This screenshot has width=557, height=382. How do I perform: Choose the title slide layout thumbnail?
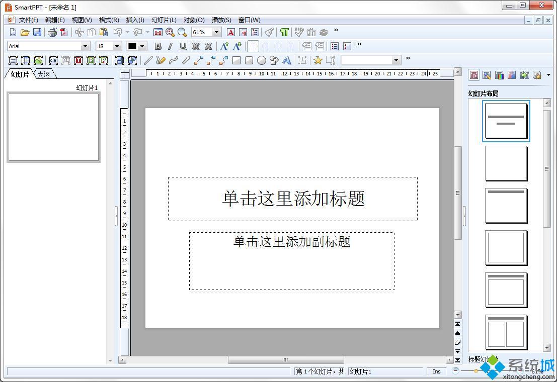(x=506, y=121)
